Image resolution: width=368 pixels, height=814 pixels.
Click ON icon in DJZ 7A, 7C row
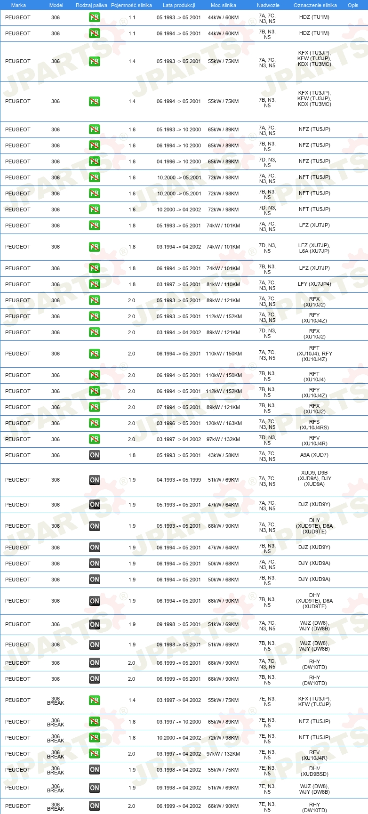(x=95, y=505)
